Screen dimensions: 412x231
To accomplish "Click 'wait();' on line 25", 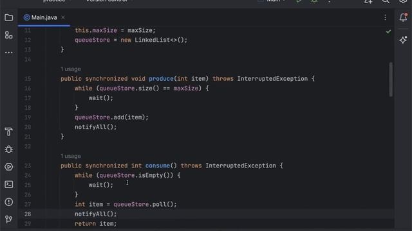I will pos(101,185).
